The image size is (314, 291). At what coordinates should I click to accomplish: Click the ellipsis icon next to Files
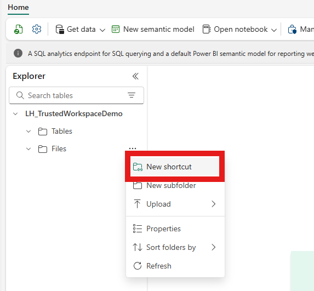click(133, 149)
